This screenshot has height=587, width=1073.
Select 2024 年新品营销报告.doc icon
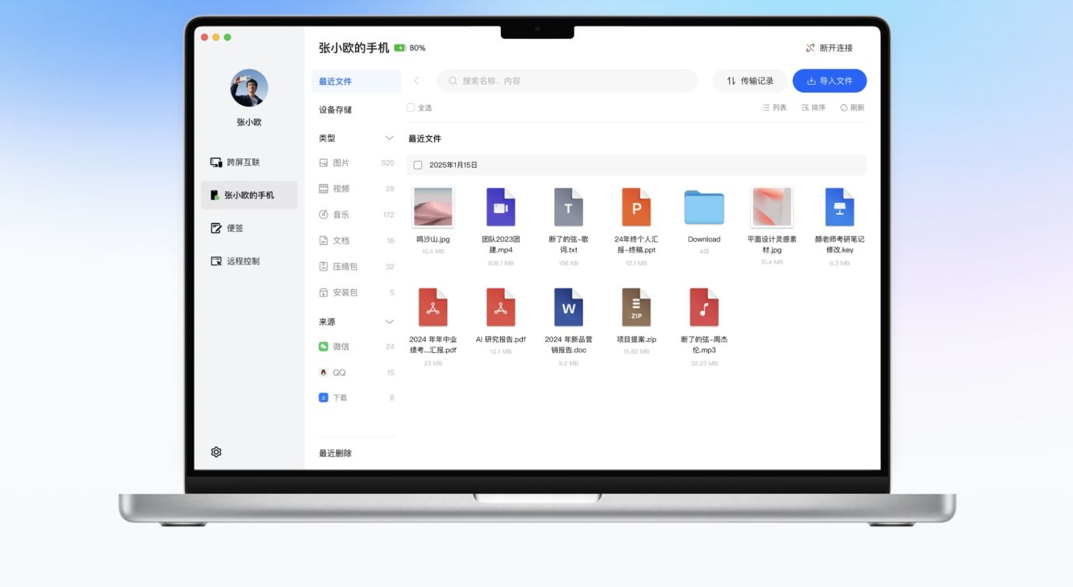tap(569, 307)
